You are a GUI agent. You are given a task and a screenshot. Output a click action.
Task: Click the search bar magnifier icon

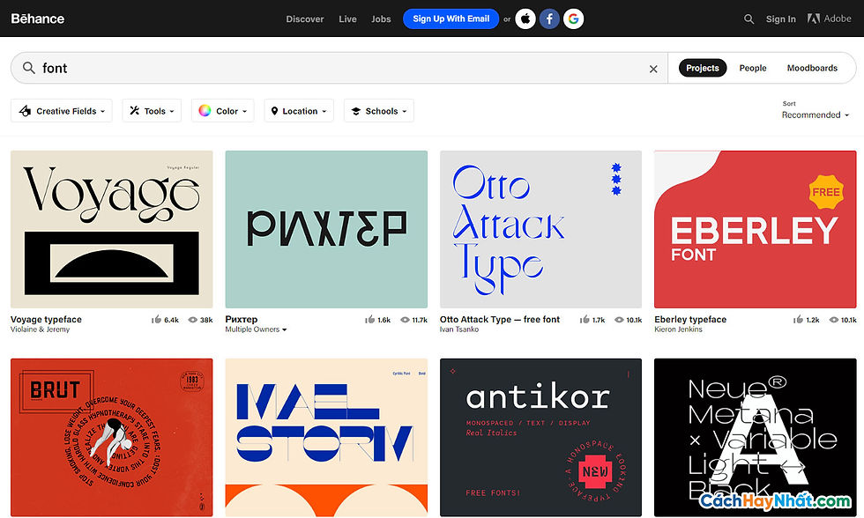28,68
